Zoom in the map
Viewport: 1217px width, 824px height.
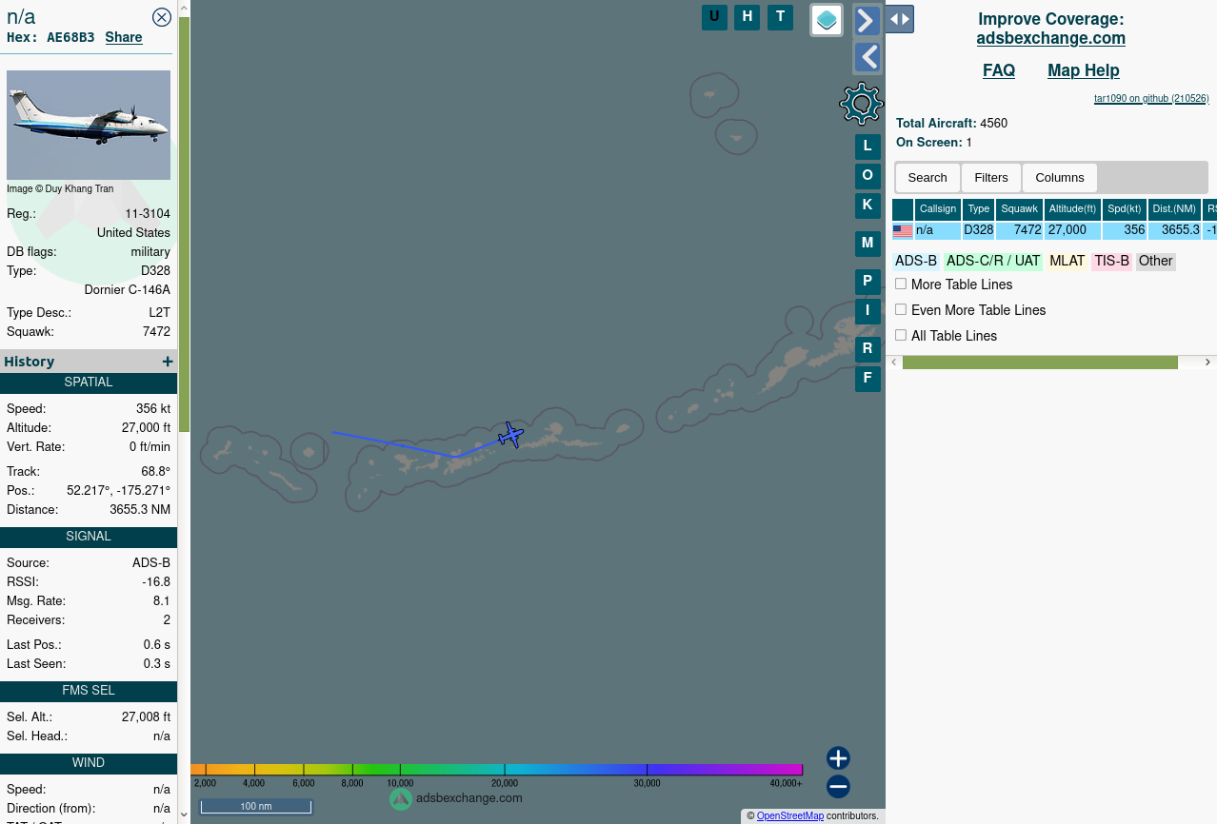[838, 758]
